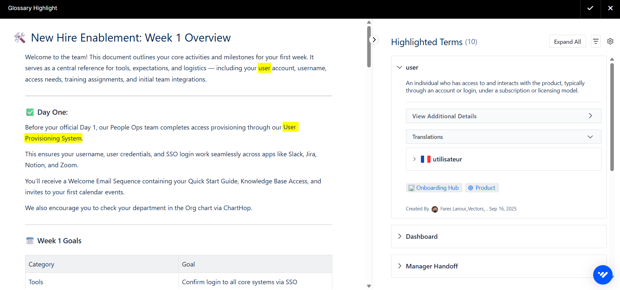
Task: Click the 'user' term definition text
Action: coord(495,87)
